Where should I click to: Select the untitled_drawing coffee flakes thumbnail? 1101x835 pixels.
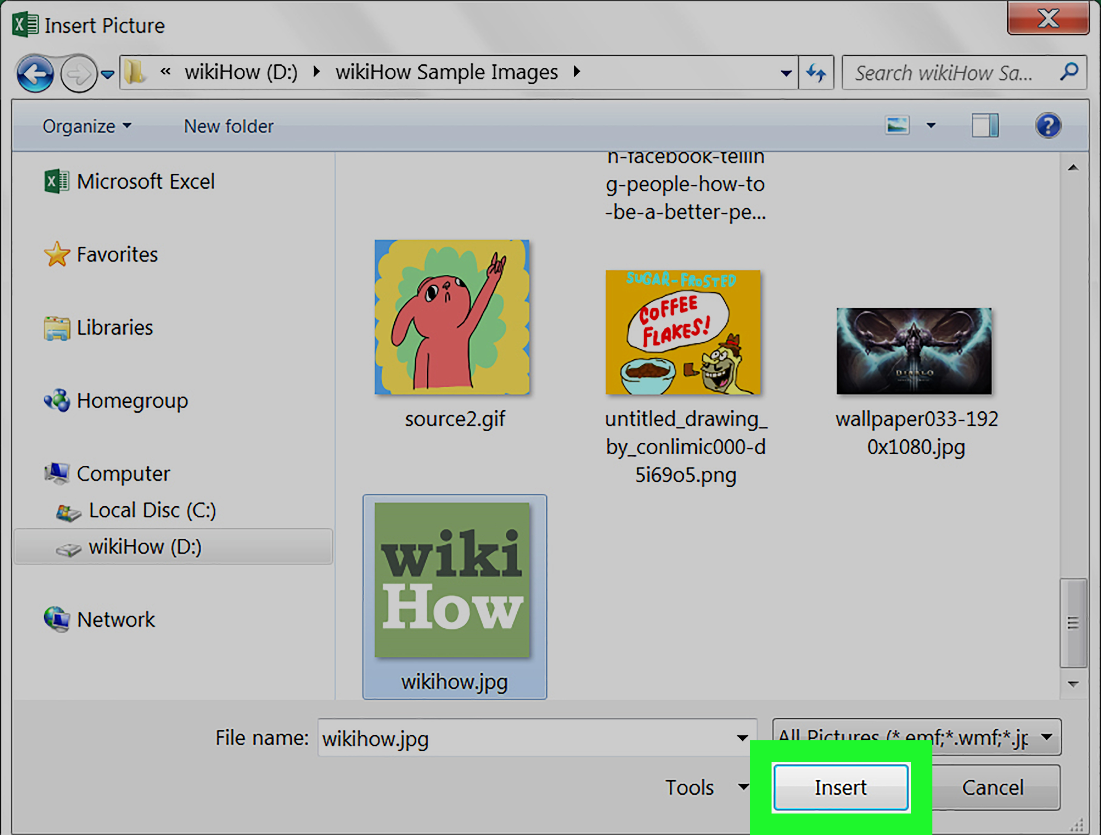point(683,332)
